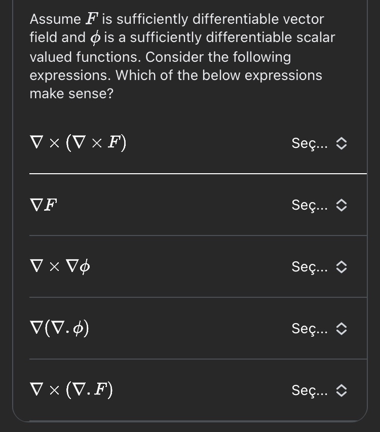Expand the Seç... selector for ∇(∇.ϕ)
This screenshot has width=380, height=432.
(318, 329)
